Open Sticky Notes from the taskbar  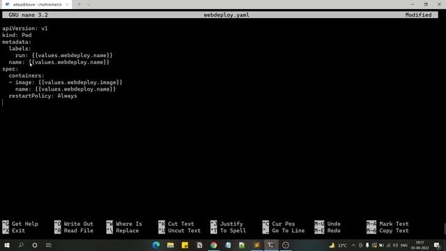tap(185, 245)
